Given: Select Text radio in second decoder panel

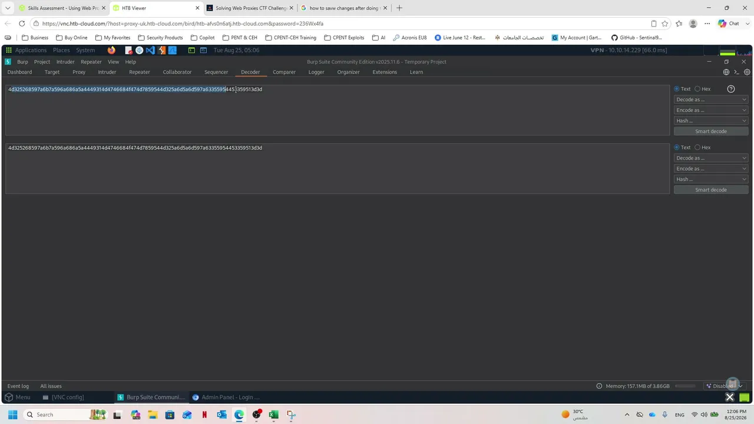Looking at the screenshot, I should [677, 147].
